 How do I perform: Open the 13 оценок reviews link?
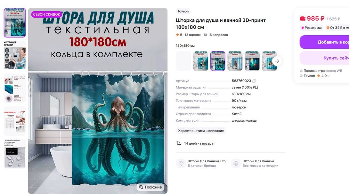(x=192, y=35)
